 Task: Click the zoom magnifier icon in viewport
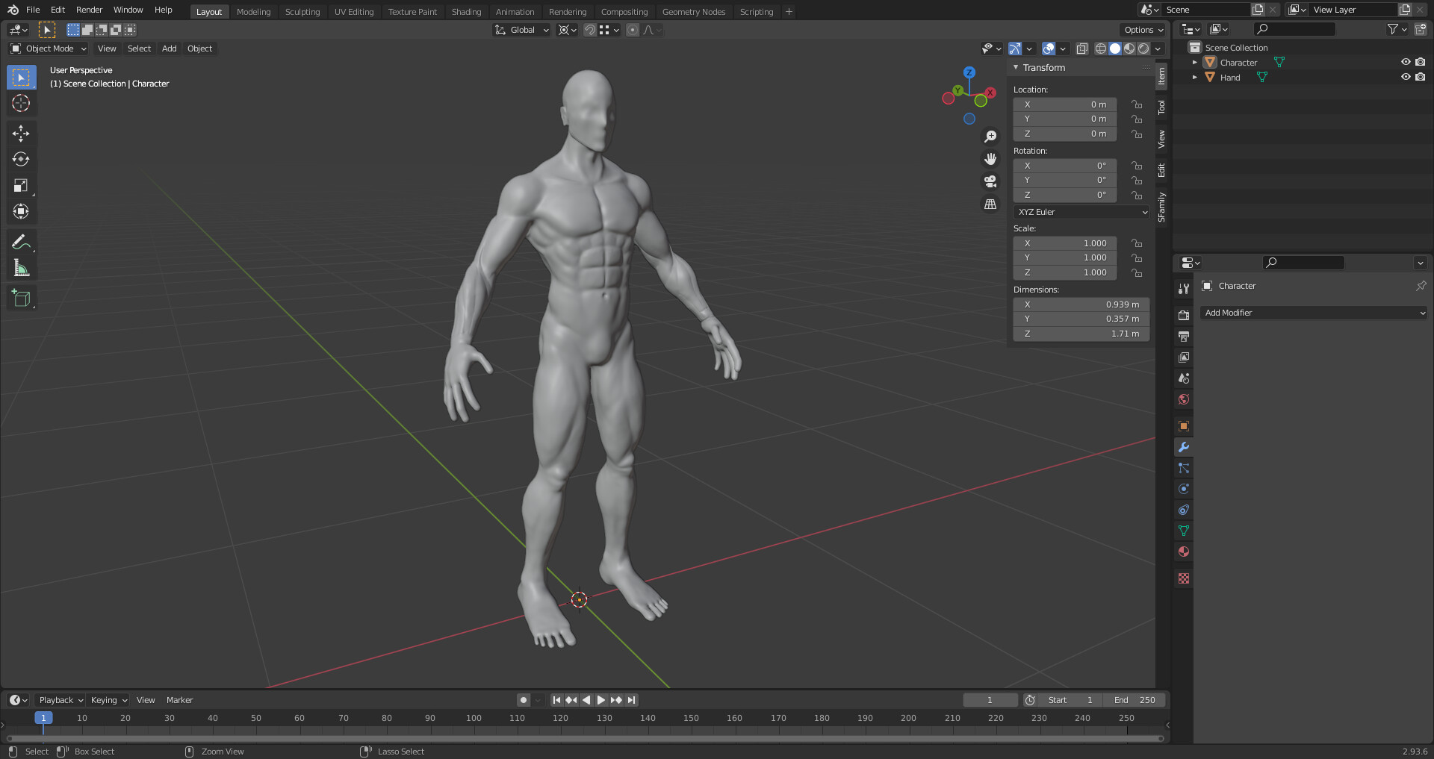(x=990, y=136)
